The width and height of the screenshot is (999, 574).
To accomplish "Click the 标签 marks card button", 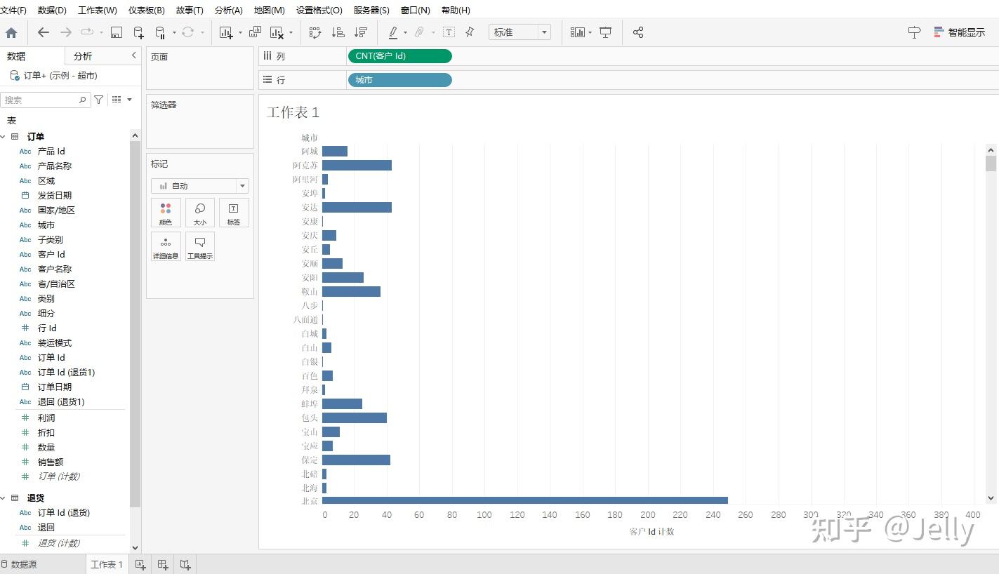I will click(234, 213).
